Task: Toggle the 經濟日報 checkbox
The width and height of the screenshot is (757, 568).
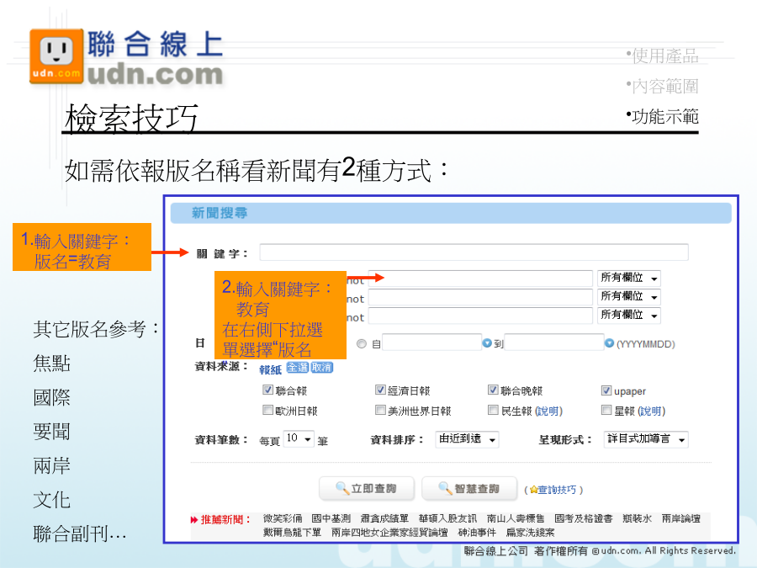Action: click(380, 390)
